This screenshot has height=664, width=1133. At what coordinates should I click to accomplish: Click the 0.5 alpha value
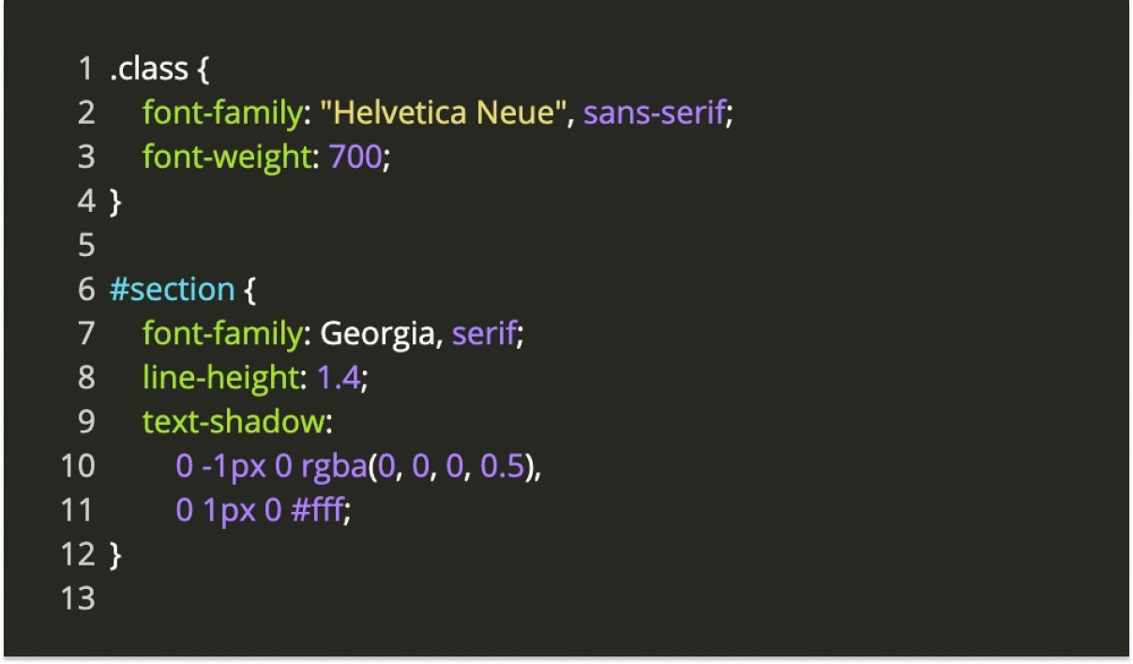coord(502,466)
